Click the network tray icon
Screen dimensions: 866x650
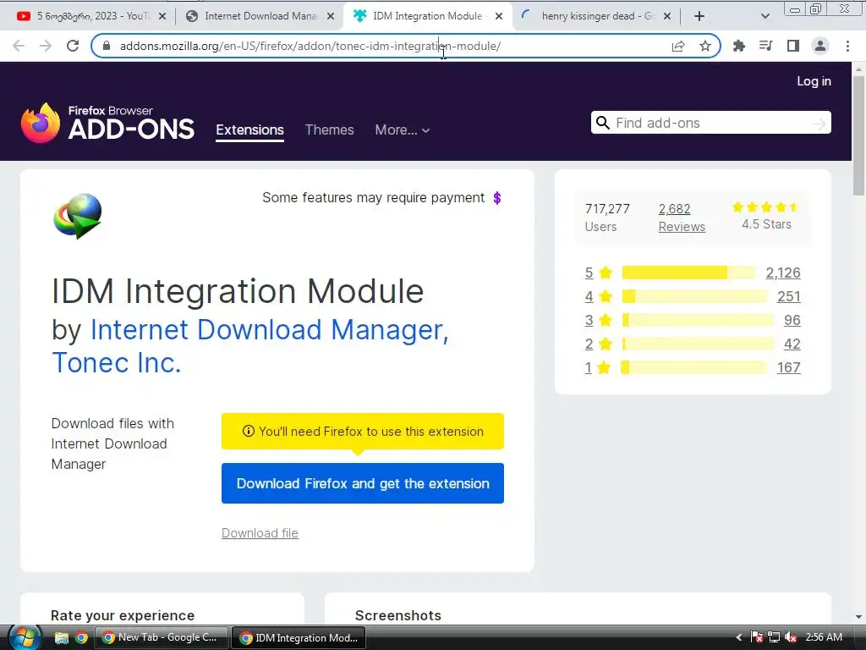tap(774, 637)
